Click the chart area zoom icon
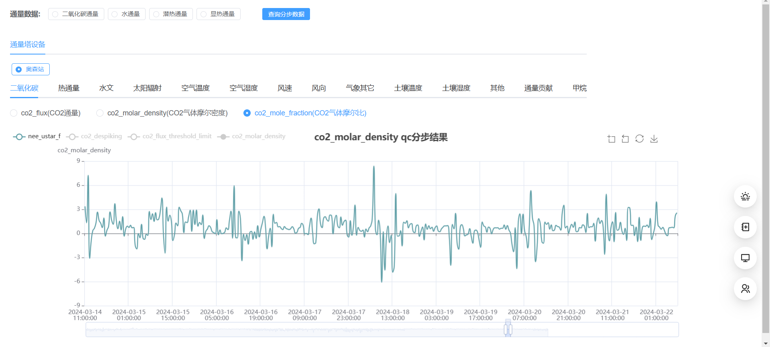770x347 pixels. pos(611,139)
